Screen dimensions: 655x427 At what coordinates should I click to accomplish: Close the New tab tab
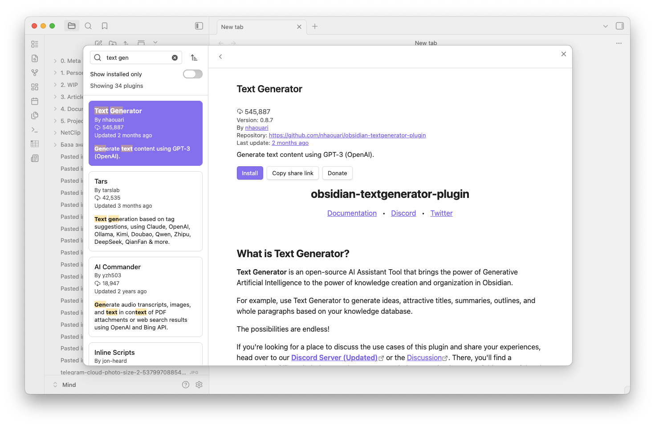point(299,27)
